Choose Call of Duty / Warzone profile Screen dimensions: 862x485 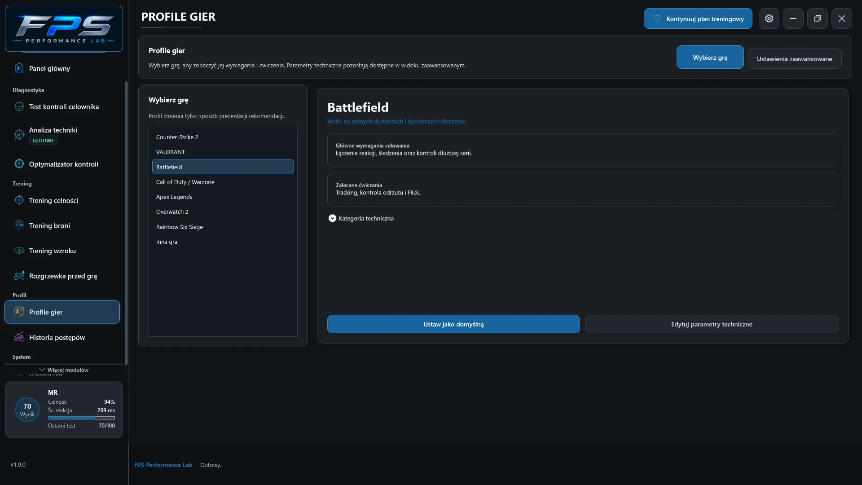click(x=223, y=182)
